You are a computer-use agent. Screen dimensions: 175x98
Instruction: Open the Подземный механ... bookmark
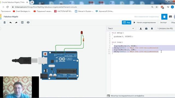43,11
